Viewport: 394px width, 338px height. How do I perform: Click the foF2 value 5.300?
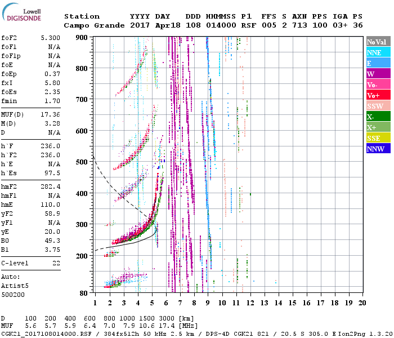tap(51, 38)
